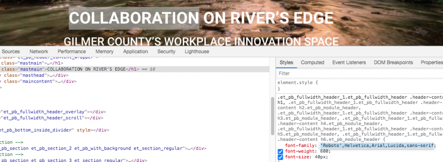Screen dimensions: 443x162
Task: Open the Event Listeners tab
Action: tap(349, 62)
